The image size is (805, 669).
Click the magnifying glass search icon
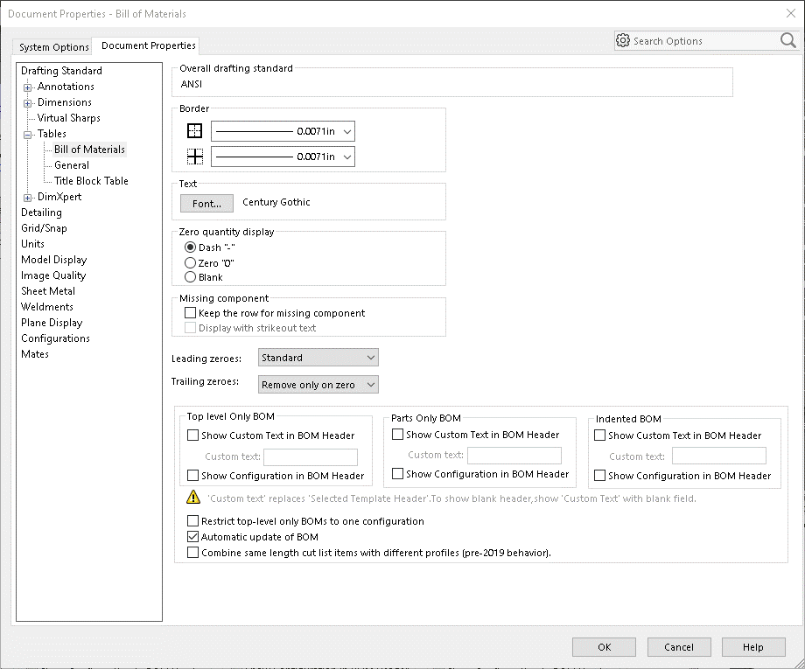788,40
